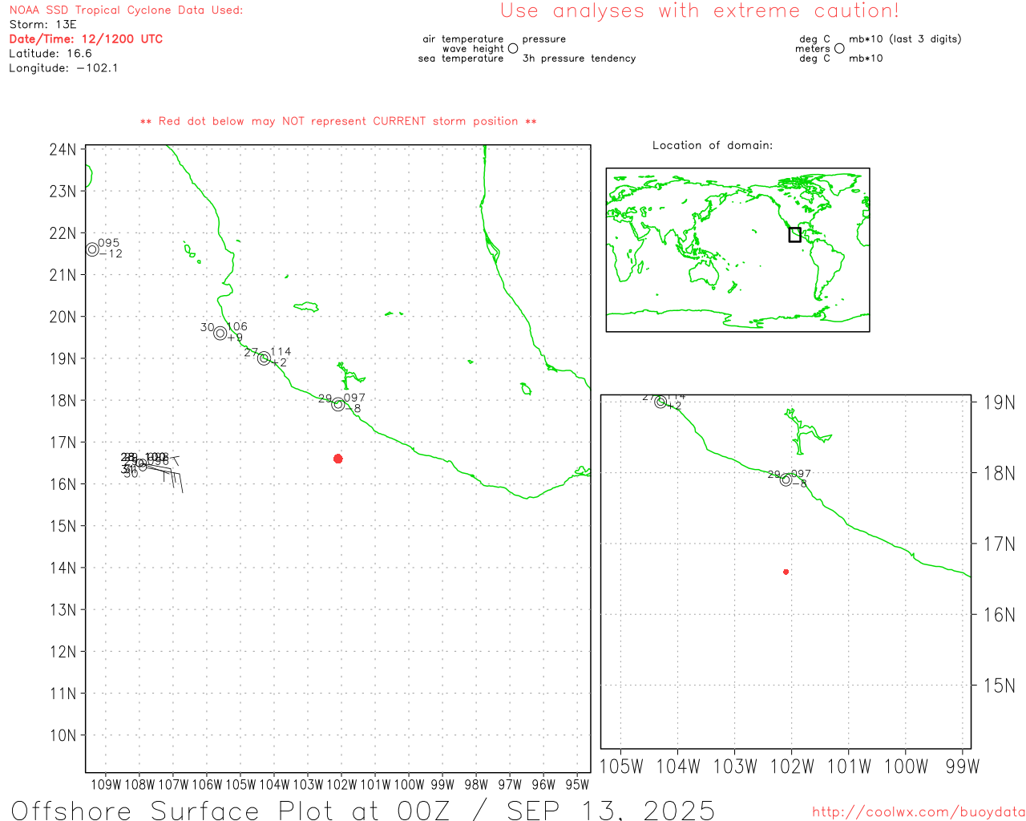Screen dimensions: 1026x821
Task: Click the 102W label on main map axis
Action: click(341, 785)
